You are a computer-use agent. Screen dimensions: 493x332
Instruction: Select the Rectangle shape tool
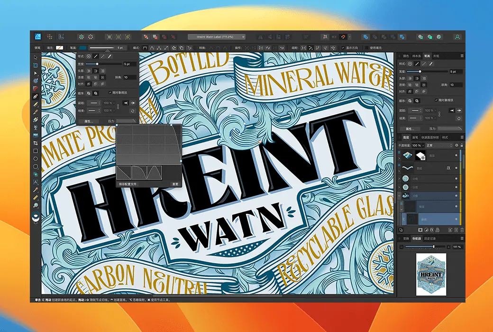36,151
